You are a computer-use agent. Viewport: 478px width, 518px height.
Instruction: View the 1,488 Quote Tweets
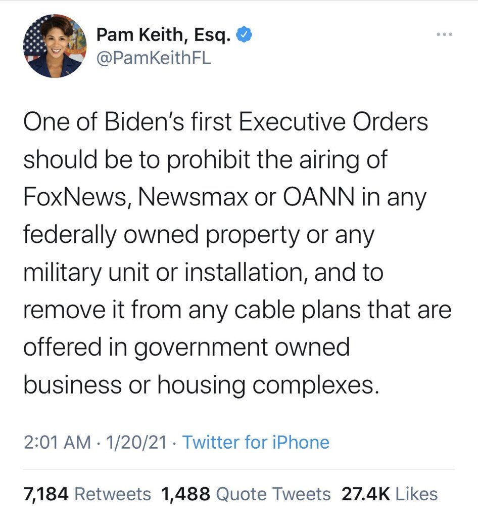coord(245,494)
